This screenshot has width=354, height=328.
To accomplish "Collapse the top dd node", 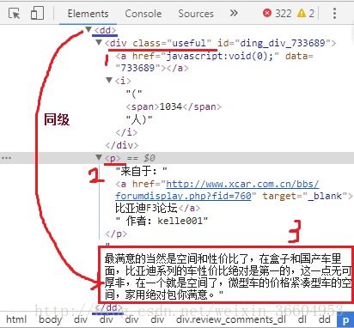I will [88, 29].
